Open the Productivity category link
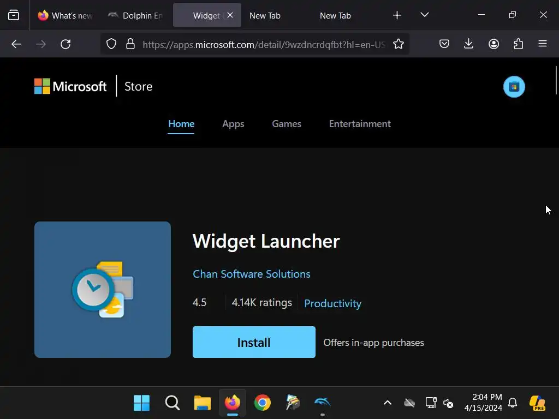 click(332, 303)
